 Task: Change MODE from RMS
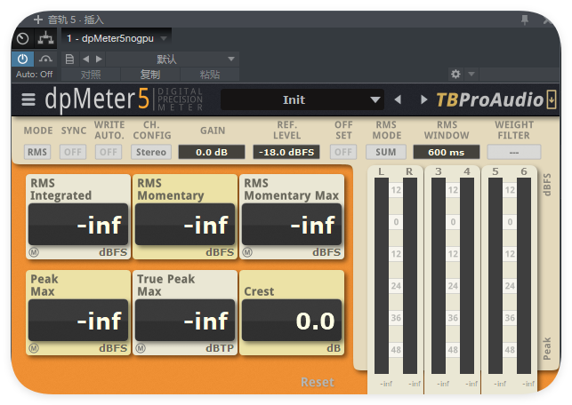37,152
